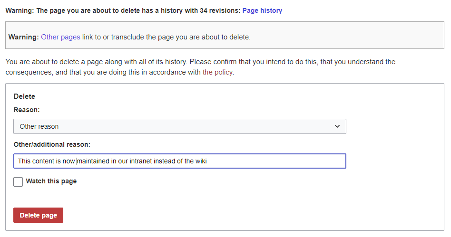The width and height of the screenshot is (451, 237).
Task: Click the confirmation paragraph about deleting history
Action: [x=200, y=62]
